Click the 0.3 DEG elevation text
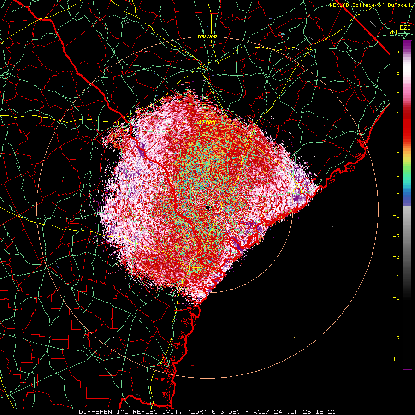Screen dimensions: 415x415 click(x=226, y=412)
